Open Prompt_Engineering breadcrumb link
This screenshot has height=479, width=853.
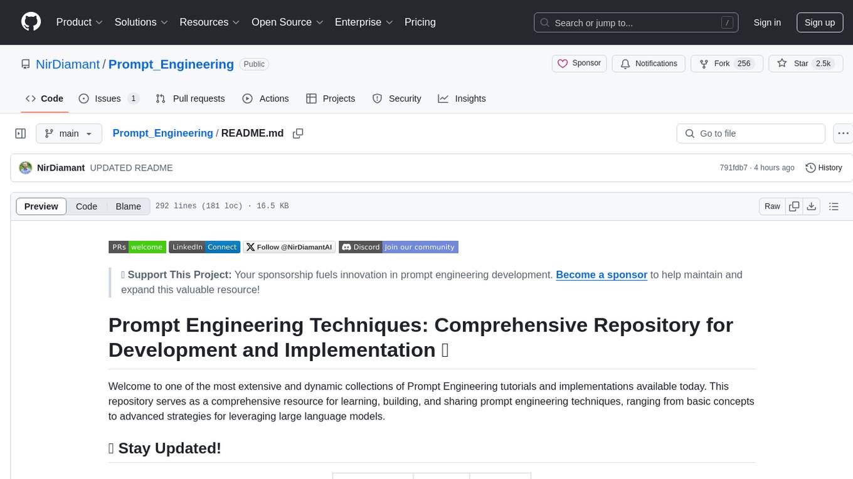(x=162, y=133)
